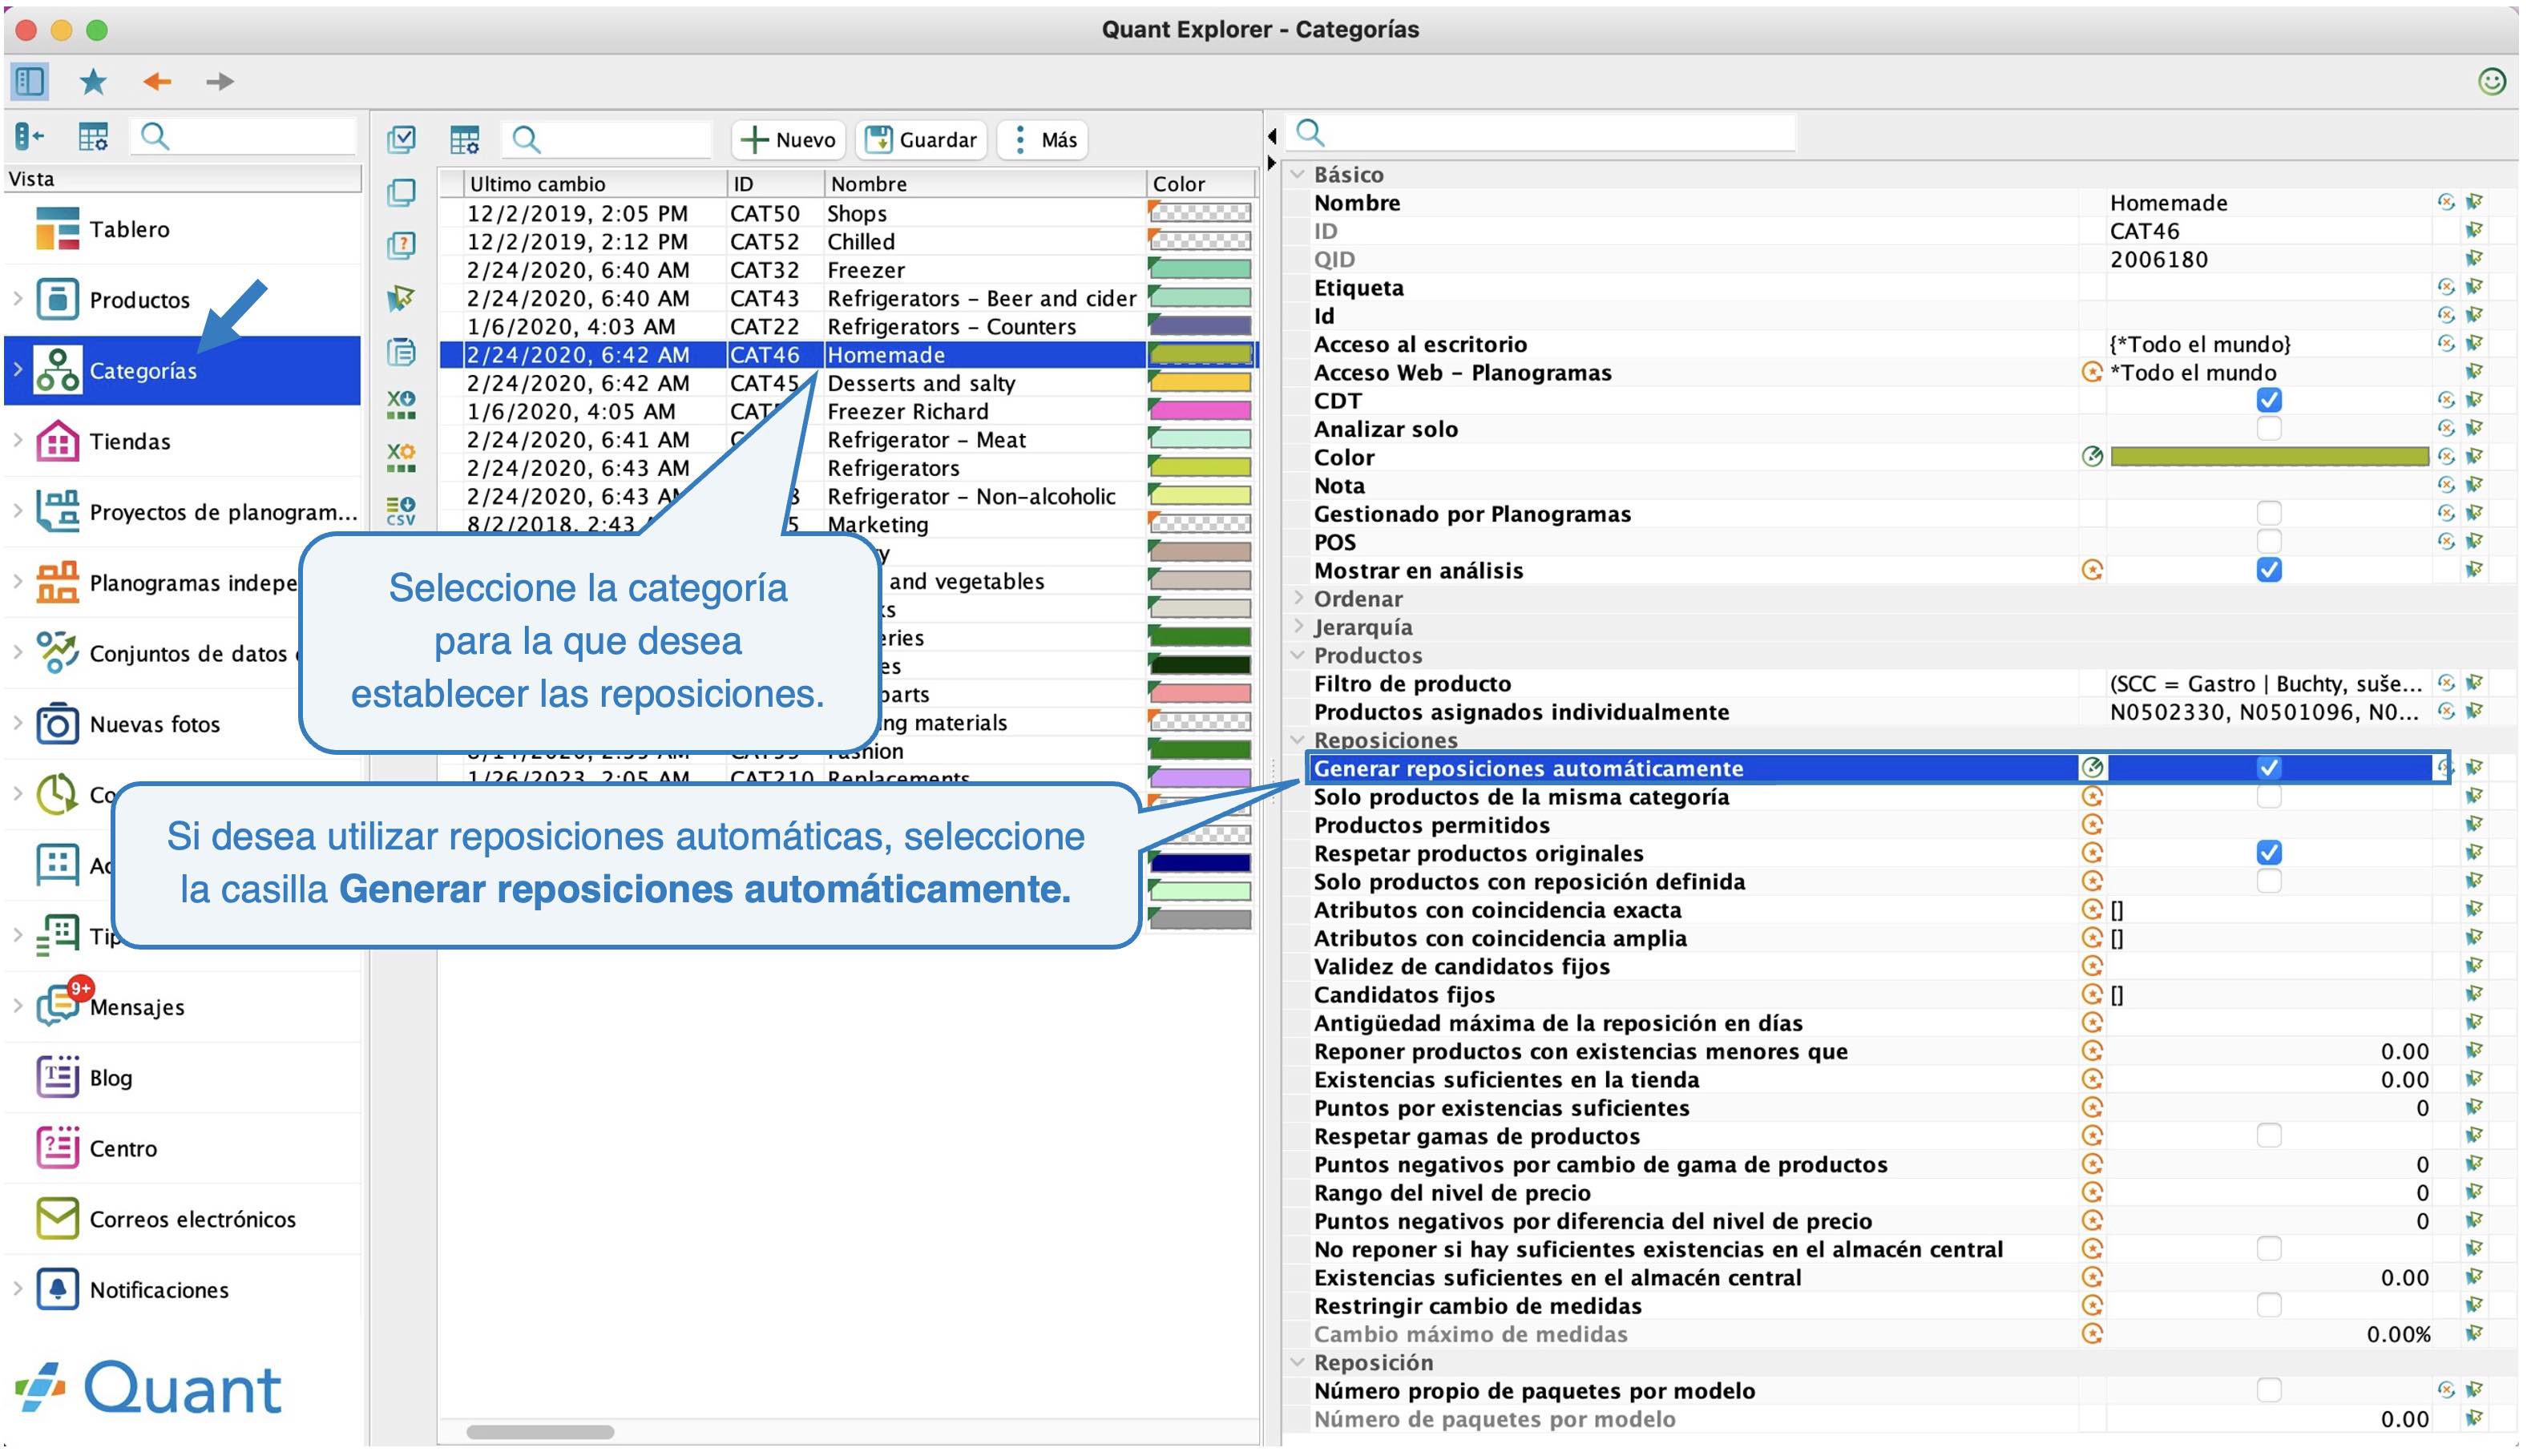Click the question mark help icon in strip
Viewport: 2527px width, 1456px height.
coord(401,245)
